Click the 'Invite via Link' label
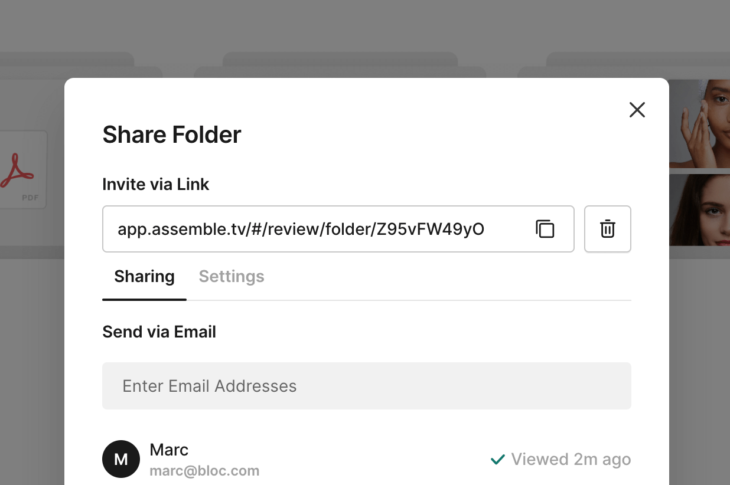730x485 pixels. 156,185
